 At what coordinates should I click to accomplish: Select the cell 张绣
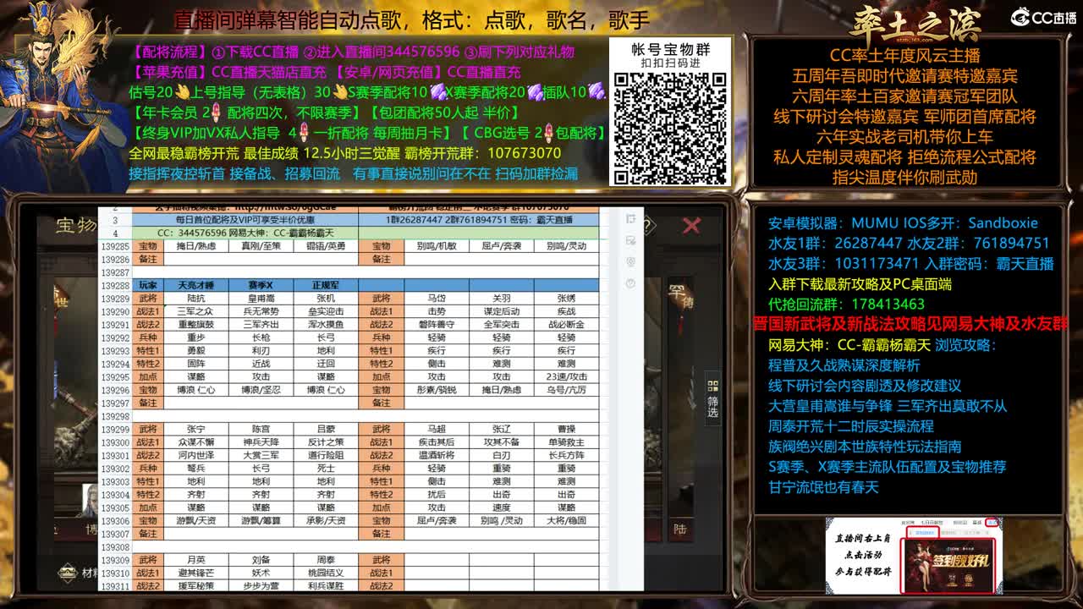[566, 299]
